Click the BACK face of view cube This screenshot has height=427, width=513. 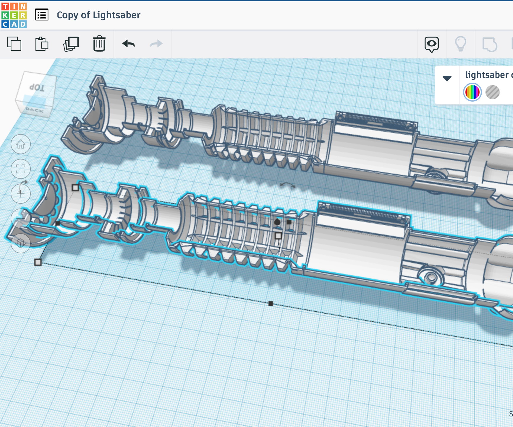pyautogui.click(x=35, y=110)
